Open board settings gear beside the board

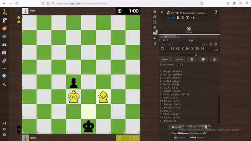(155, 12)
